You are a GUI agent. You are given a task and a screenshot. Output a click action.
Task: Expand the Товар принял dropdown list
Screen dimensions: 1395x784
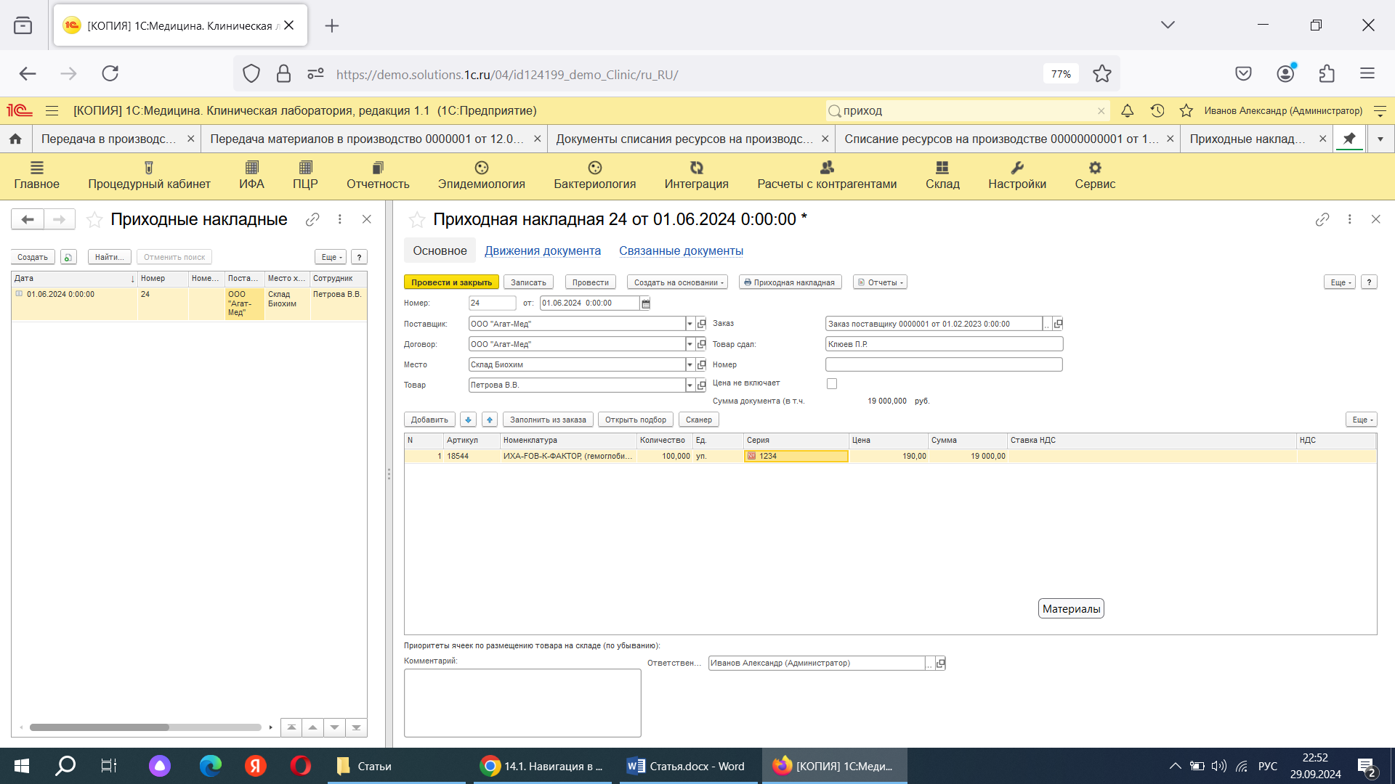690,385
